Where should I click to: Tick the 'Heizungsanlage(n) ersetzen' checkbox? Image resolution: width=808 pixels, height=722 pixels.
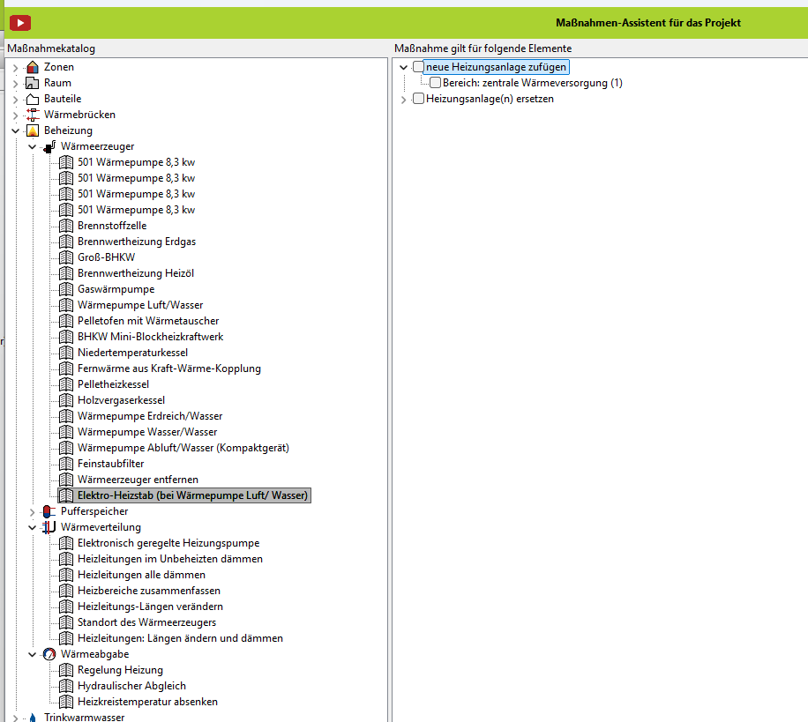[x=418, y=99]
